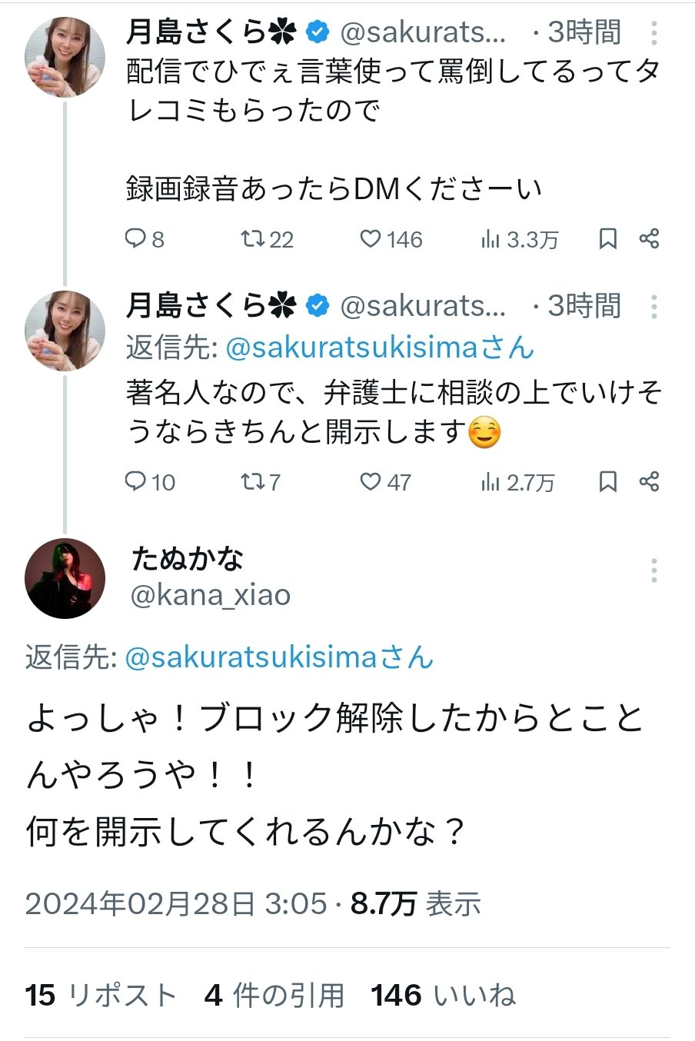View the 15 リポスト list
This screenshot has height=1041, width=695.
click(101, 996)
